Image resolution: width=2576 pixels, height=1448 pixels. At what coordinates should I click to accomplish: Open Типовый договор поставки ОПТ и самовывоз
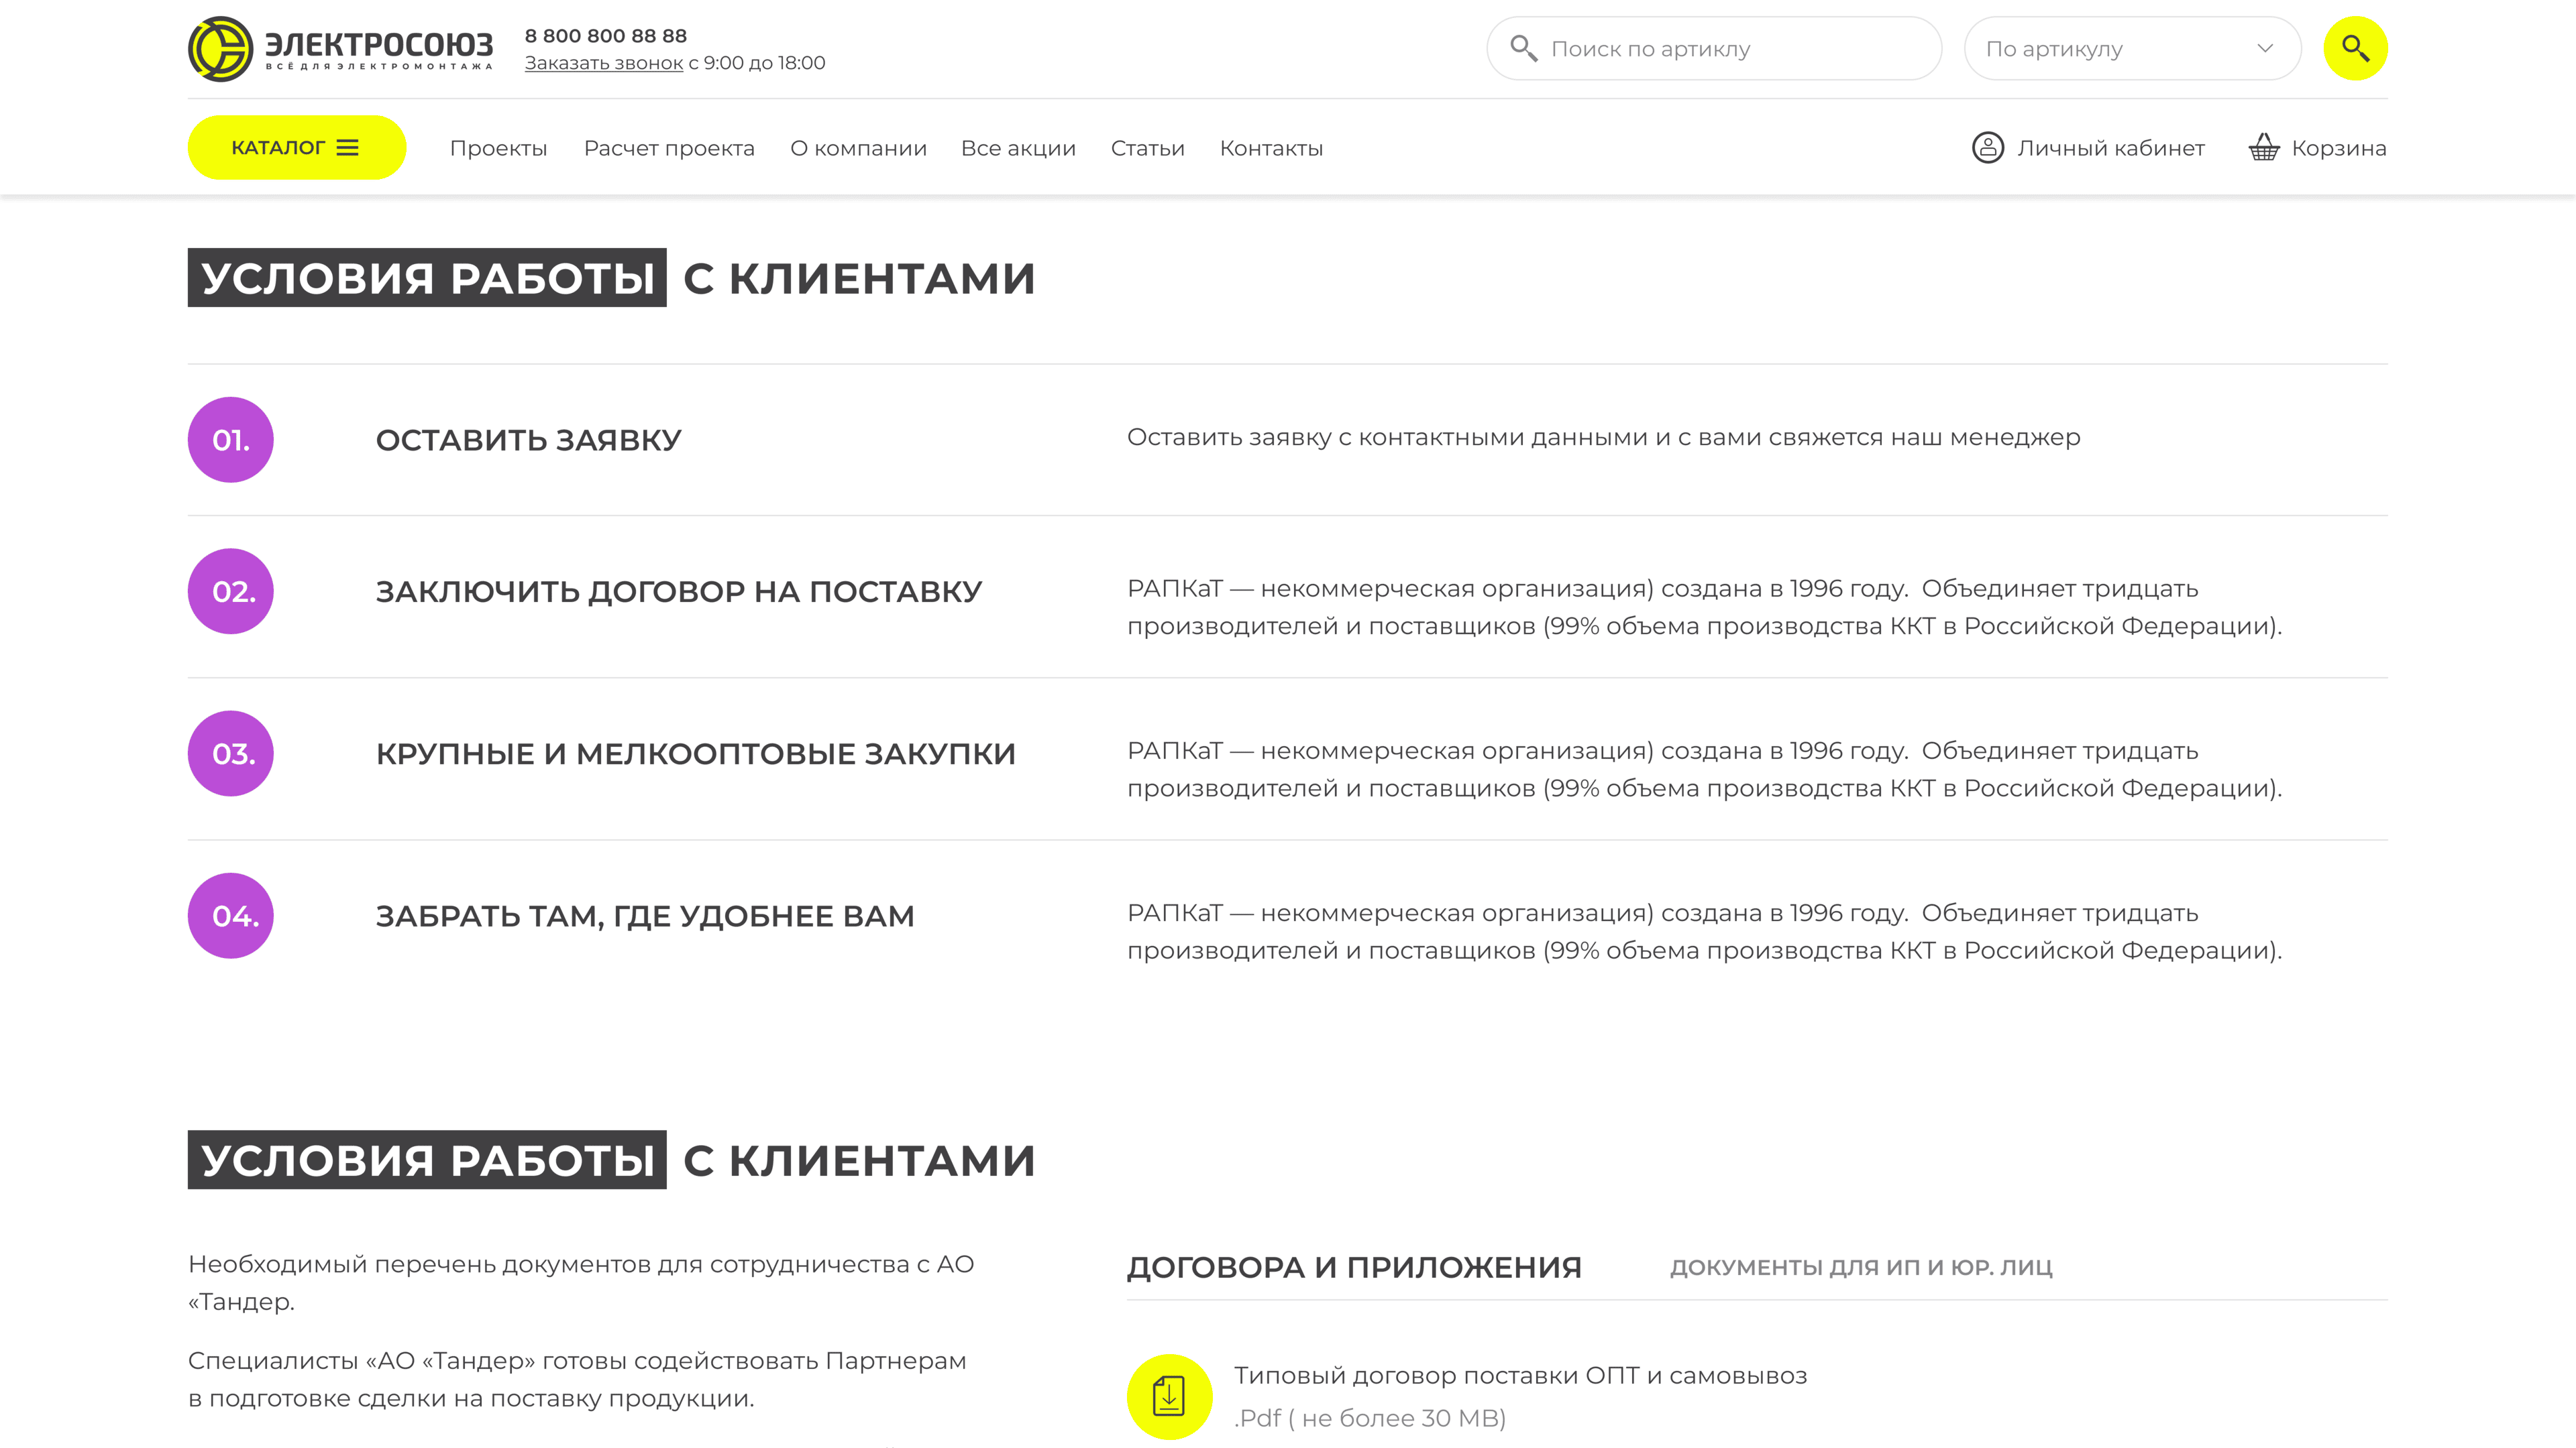click(x=1520, y=1375)
